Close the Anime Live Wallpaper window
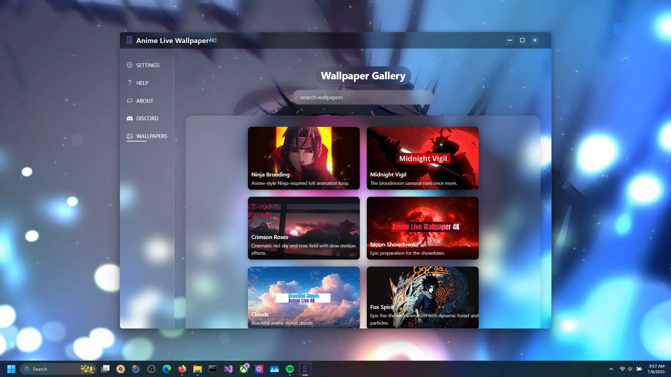Screen dimensions: 671x377 coord(535,40)
